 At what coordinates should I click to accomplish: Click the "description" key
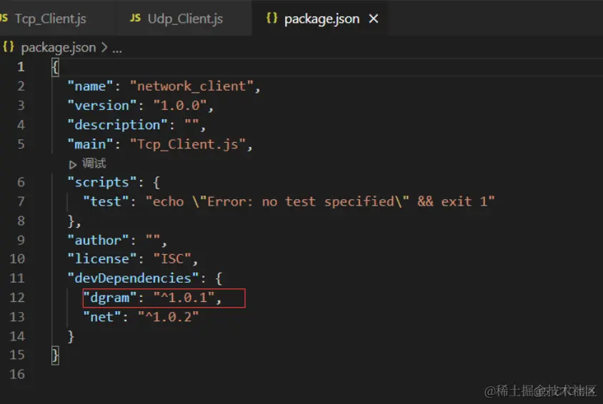117,124
